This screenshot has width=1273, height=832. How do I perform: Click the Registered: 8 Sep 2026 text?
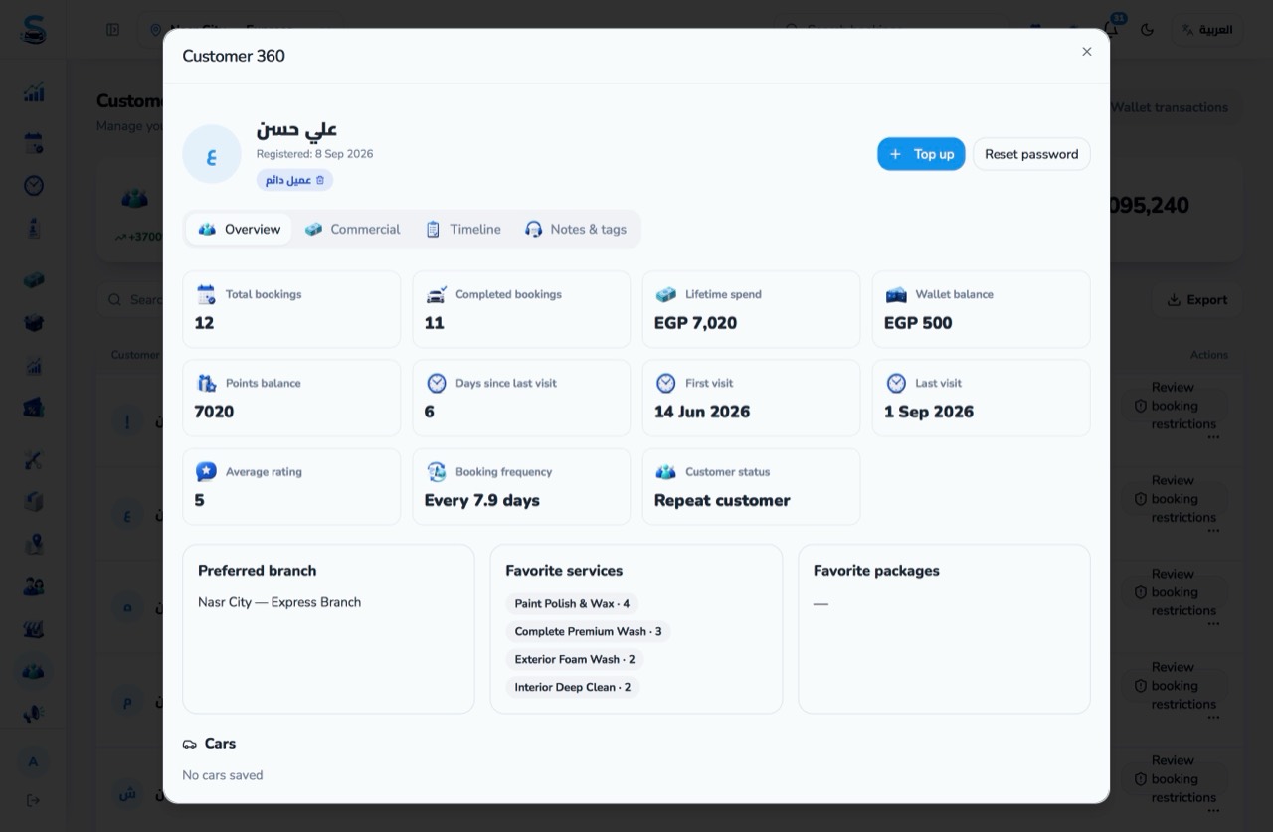(314, 154)
